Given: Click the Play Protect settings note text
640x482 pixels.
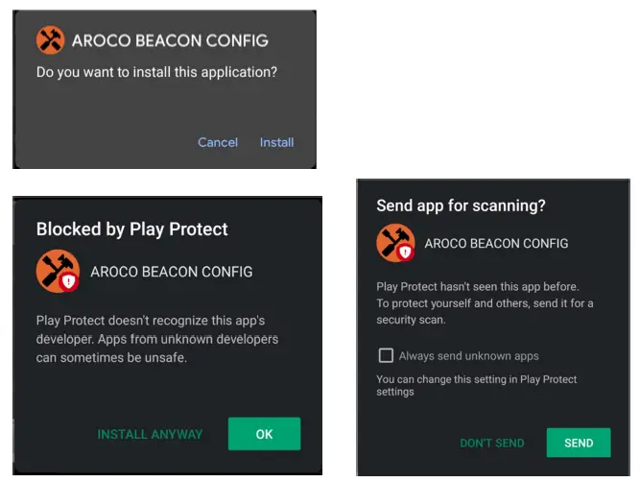Looking at the screenshot, I should click(476, 385).
